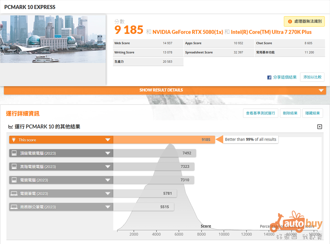Image resolution: width=330 pixels, height=244 pixels.
Task: Open the NVIDIA GeForce RTX 5080 link
Action: (x=188, y=32)
